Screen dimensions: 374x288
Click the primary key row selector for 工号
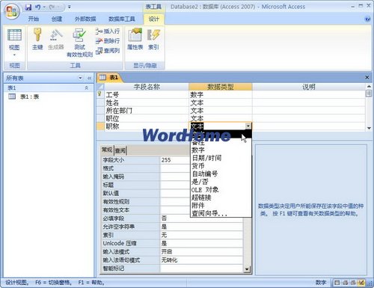pos(100,94)
